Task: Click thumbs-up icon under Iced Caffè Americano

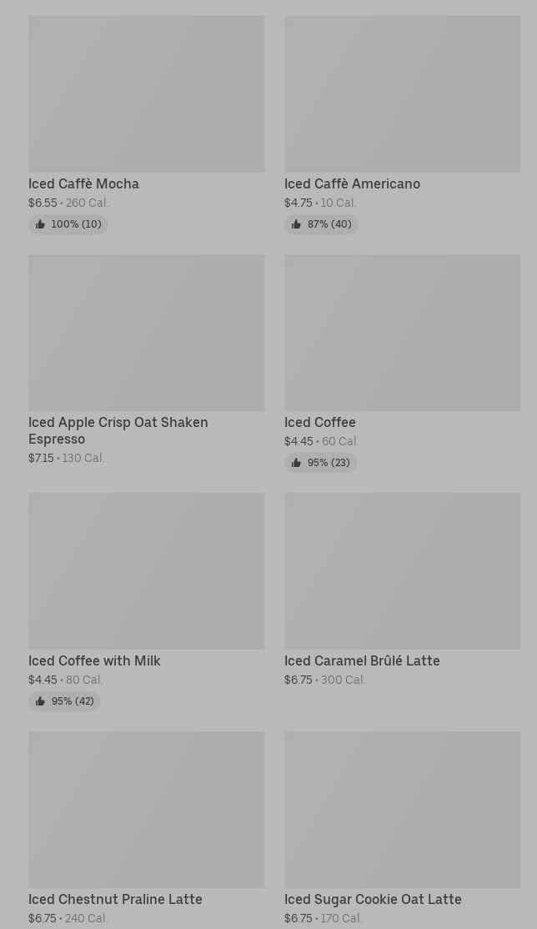Action: coord(296,224)
